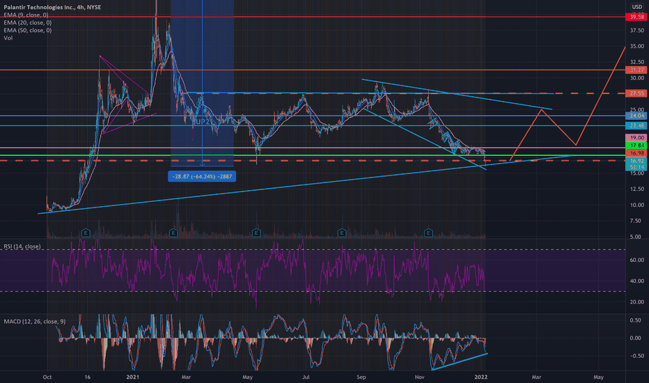Click the 31.27 horizontal line price label
Screen dimensions: 649x383
(x=636, y=70)
